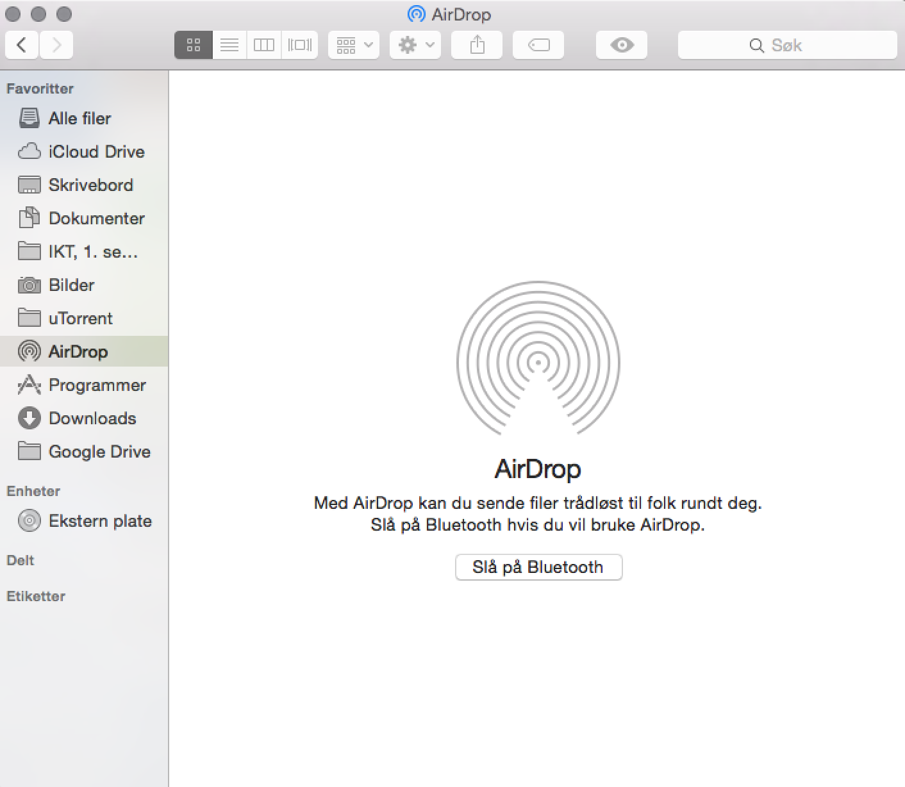905x787 pixels.
Task: Open iCloud Drive in sidebar
Action: pos(84,151)
